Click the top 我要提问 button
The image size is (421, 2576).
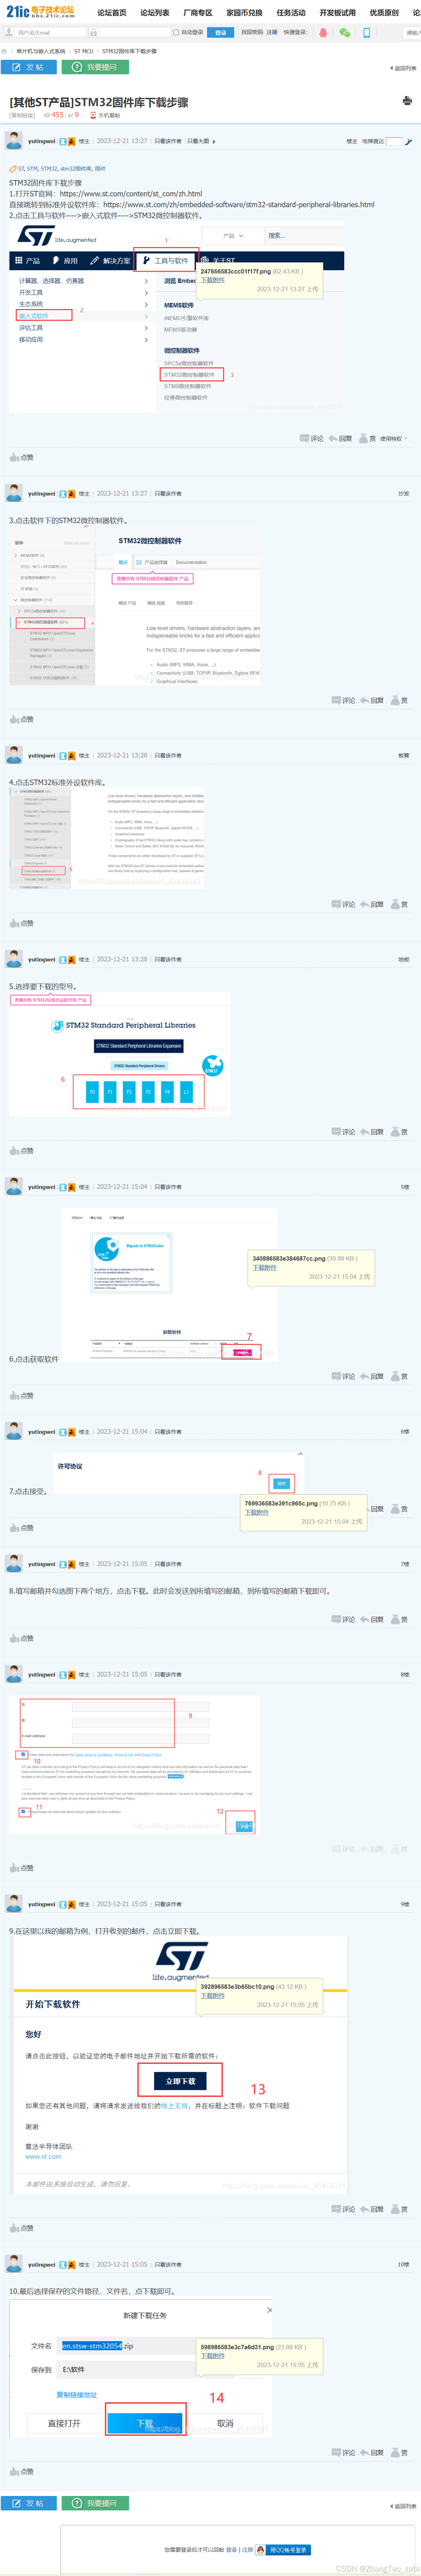coord(94,67)
